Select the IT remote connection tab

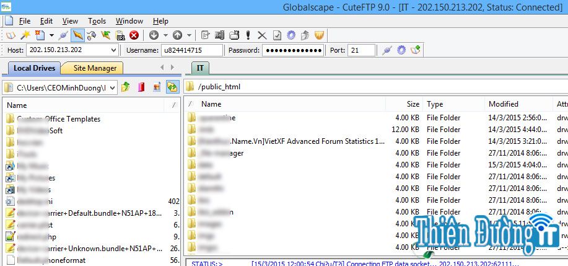click(200, 68)
